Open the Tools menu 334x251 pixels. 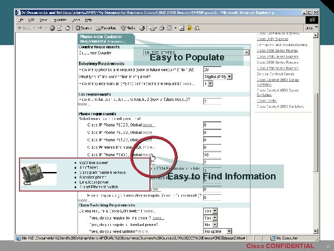coord(76,20)
